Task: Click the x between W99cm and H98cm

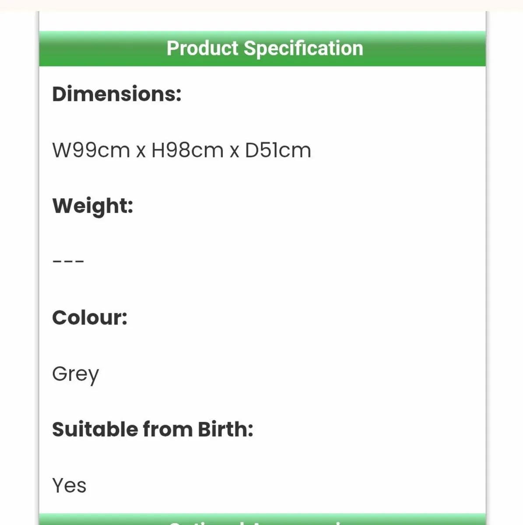Action: pyautogui.click(x=140, y=151)
